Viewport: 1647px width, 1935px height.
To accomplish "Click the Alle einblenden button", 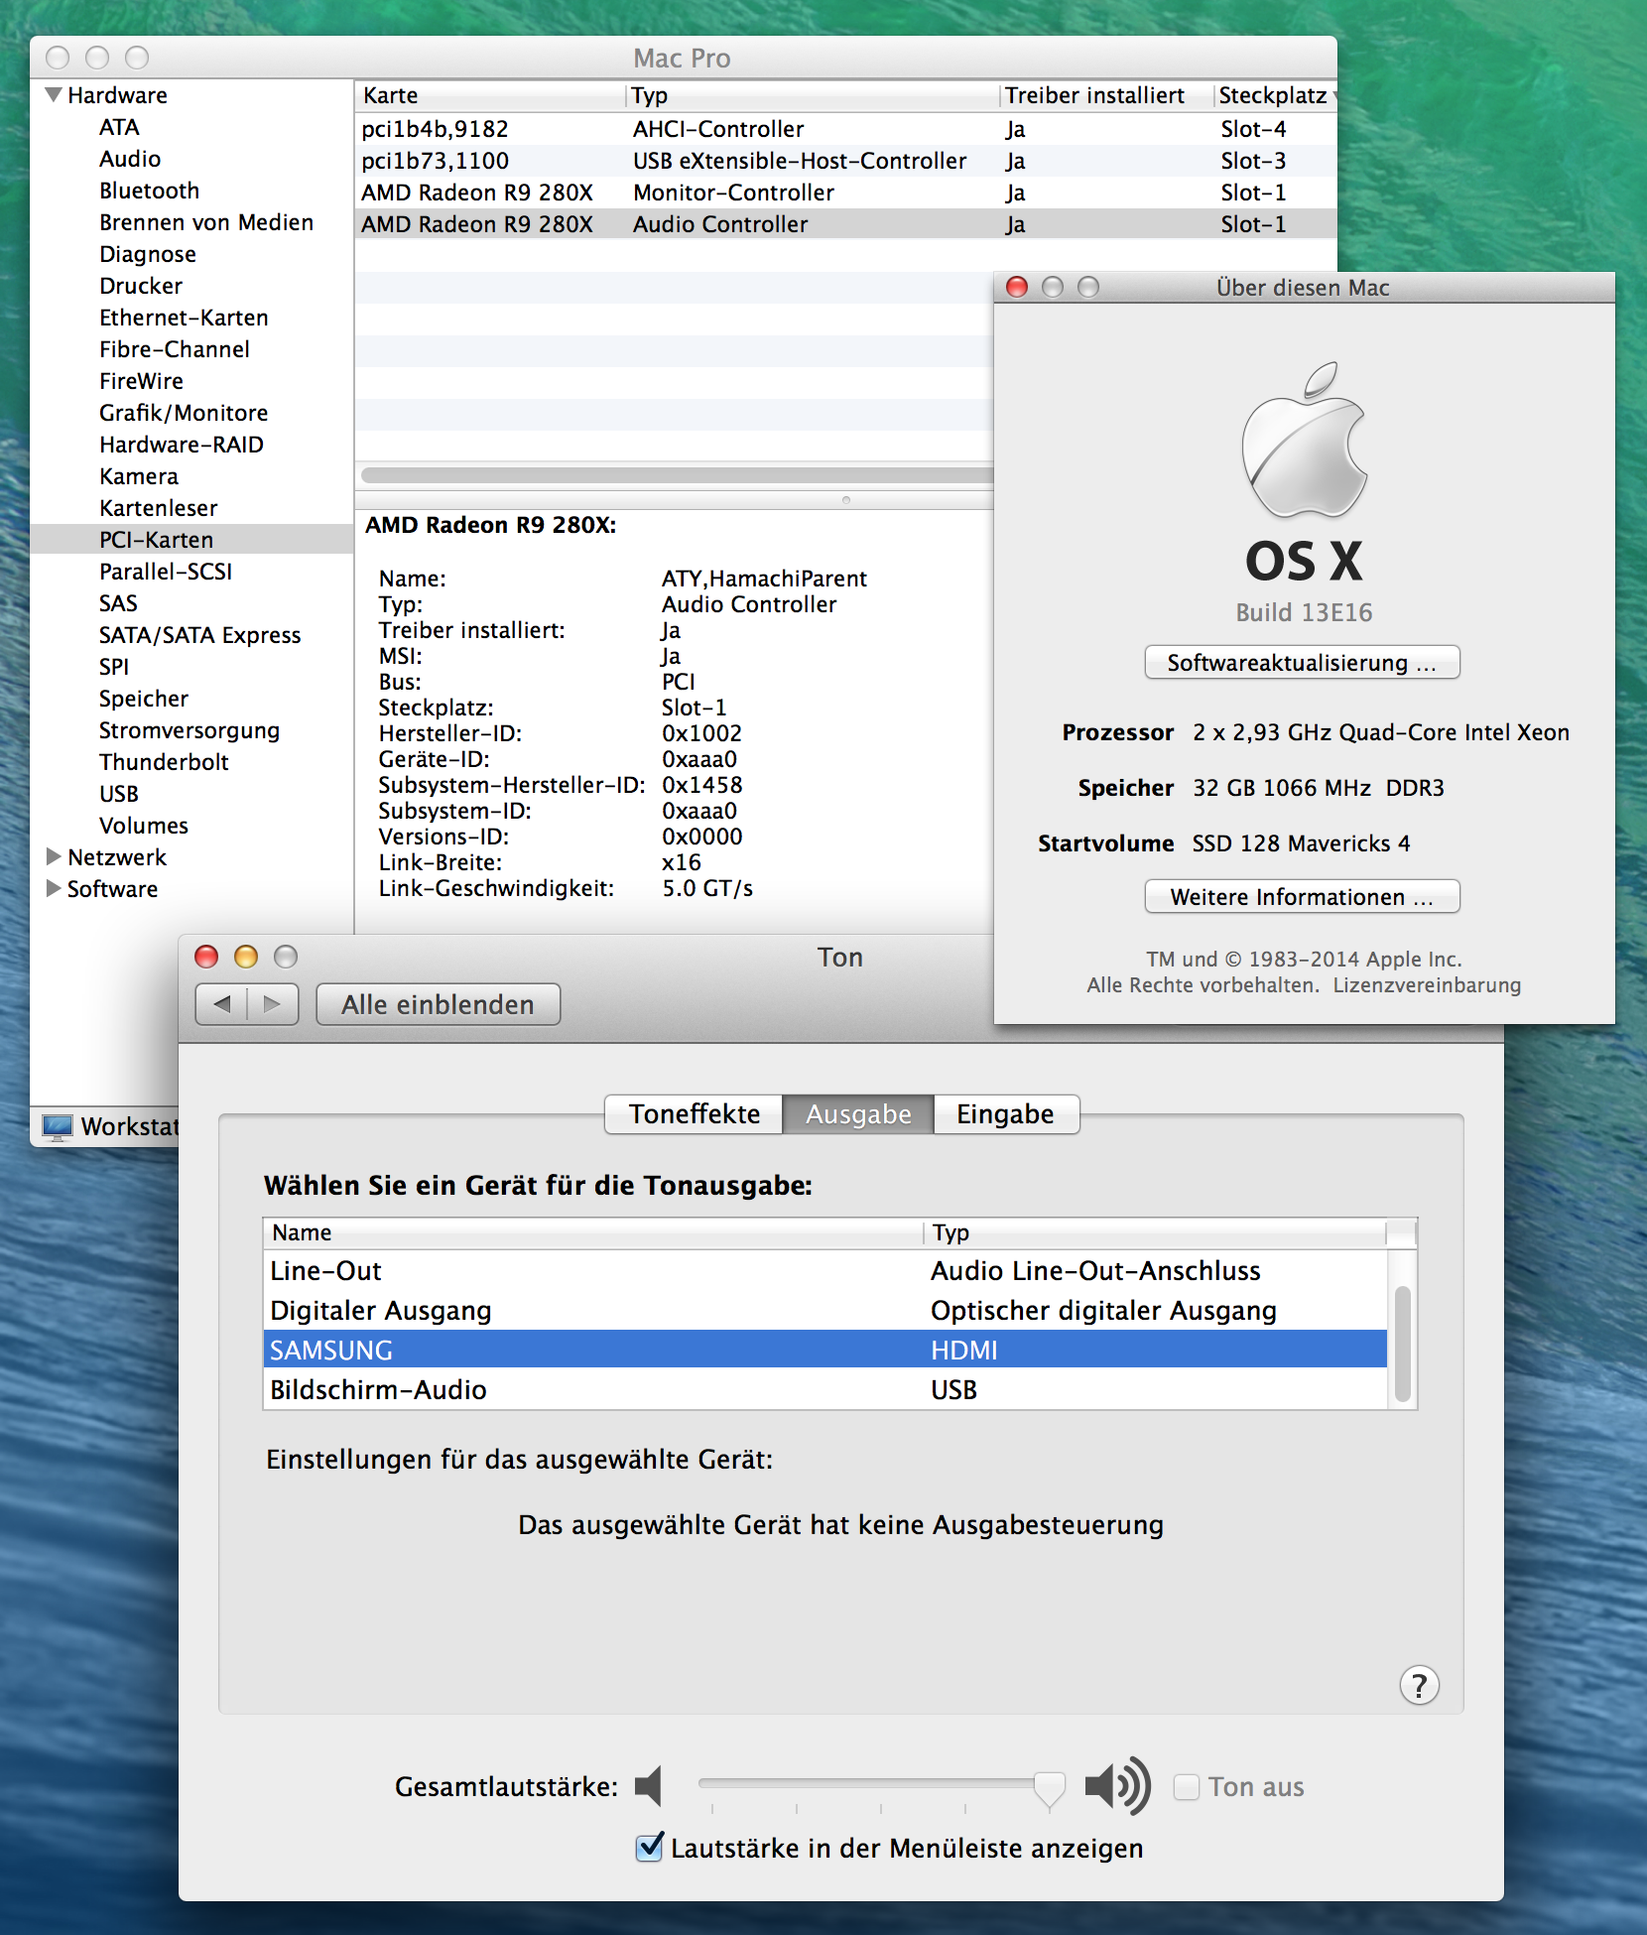I will click(x=439, y=1004).
